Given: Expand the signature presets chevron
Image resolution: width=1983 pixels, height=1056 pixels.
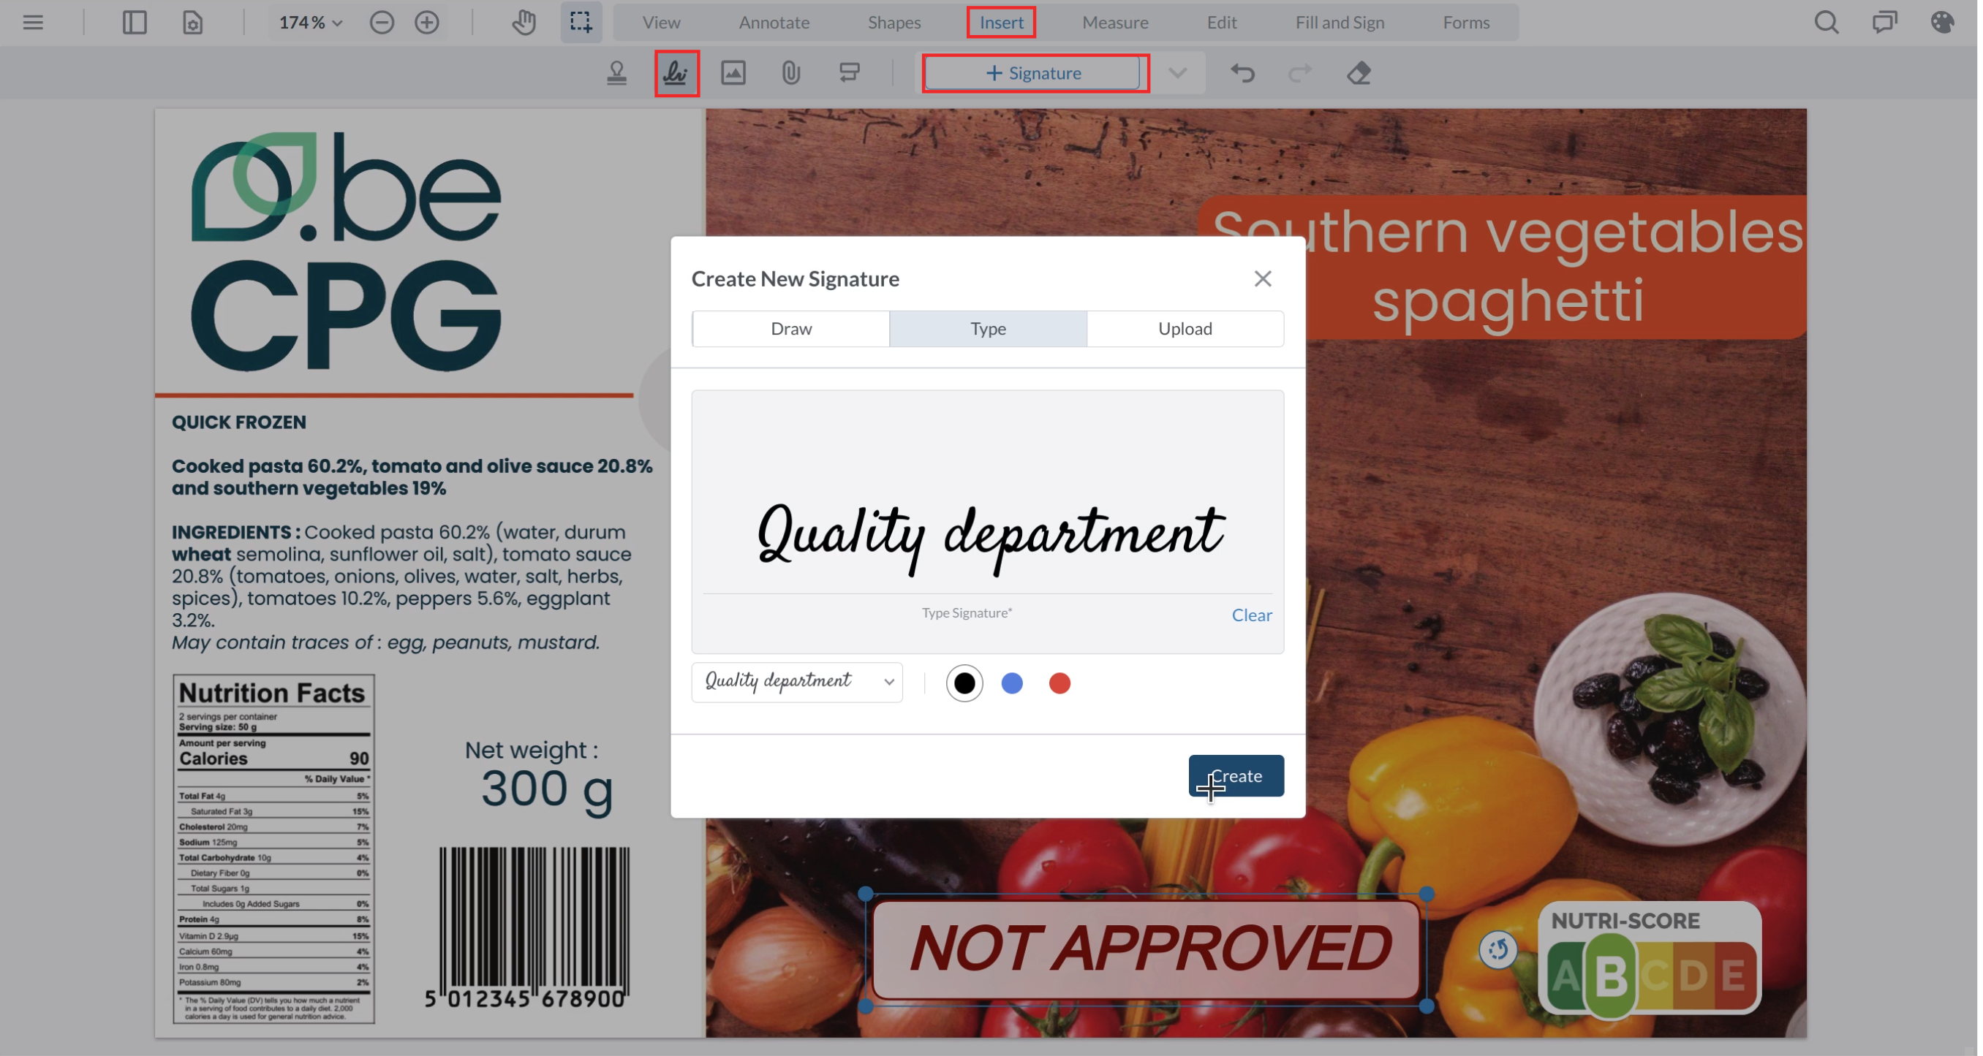Looking at the screenshot, I should pyautogui.click(x=1178, y=73).
